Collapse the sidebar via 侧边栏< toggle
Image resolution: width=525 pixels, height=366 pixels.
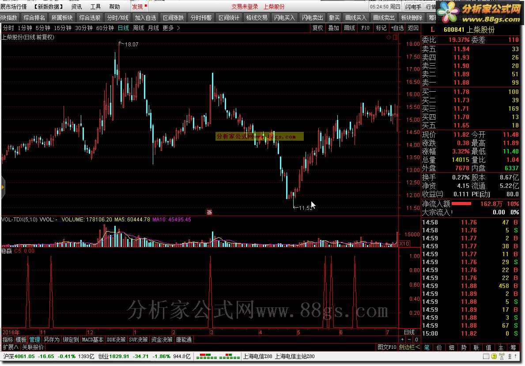tap(409, 347)
